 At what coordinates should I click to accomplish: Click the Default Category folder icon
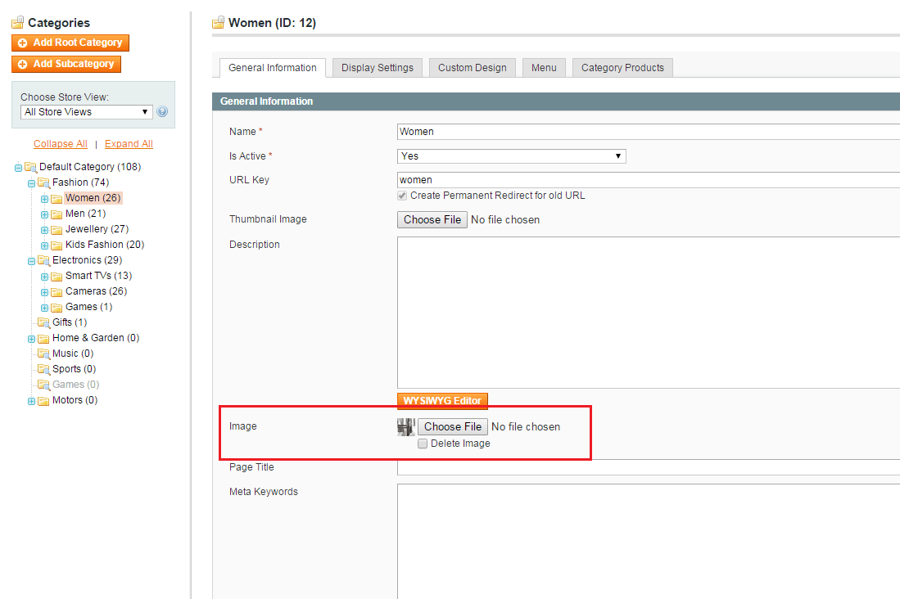pos(30,167)
